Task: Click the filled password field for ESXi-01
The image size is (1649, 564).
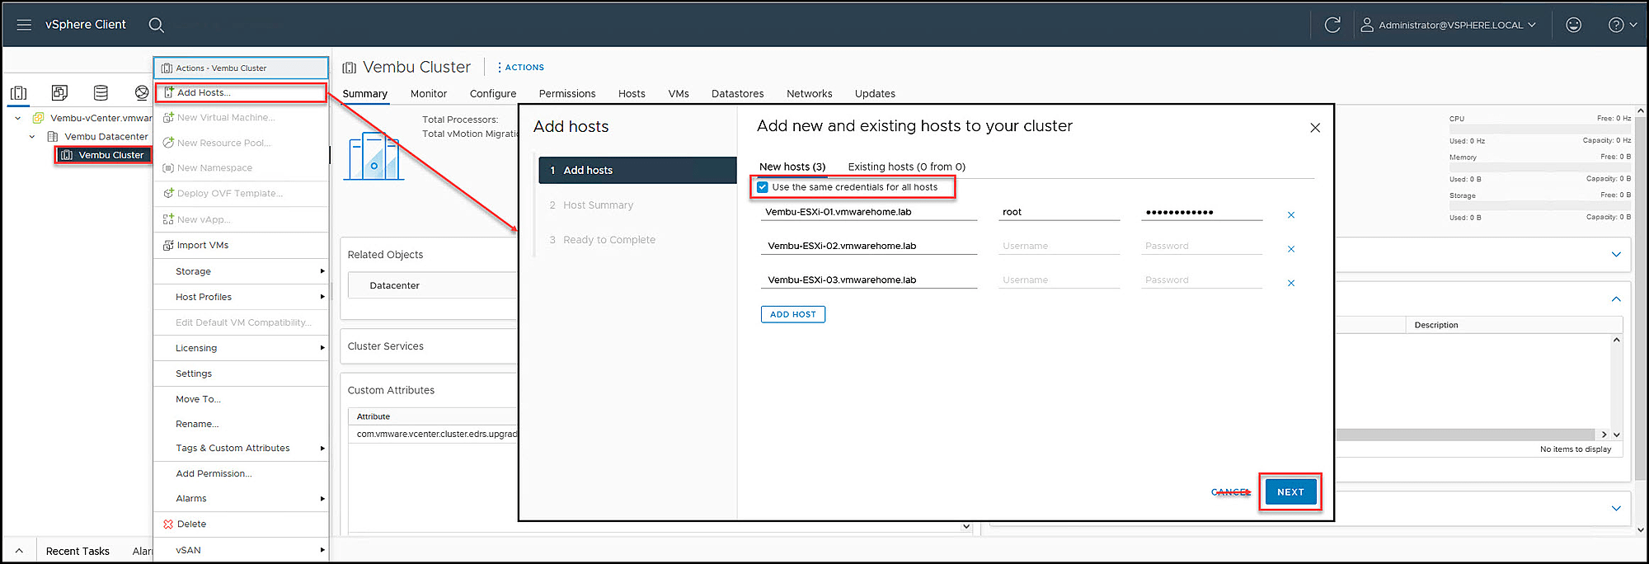Action: coord(1202,212)
